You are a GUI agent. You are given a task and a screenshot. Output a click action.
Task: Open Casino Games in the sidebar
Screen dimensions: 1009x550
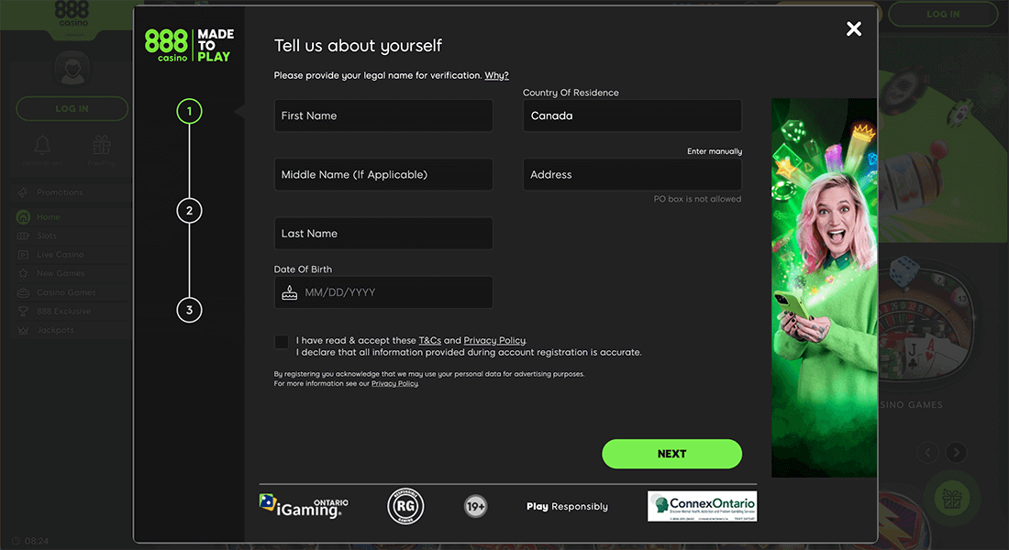[x=22, y=291]
